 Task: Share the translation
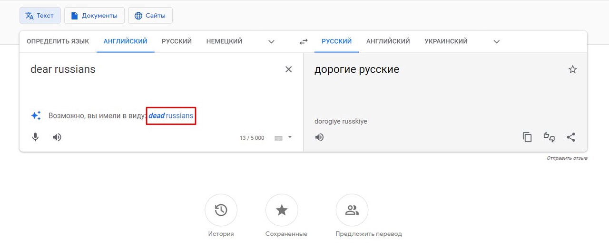pos(571,137)
